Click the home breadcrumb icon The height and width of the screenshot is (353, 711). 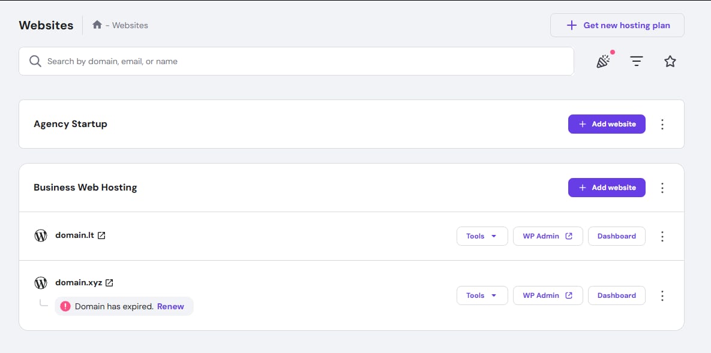[97, 25]
